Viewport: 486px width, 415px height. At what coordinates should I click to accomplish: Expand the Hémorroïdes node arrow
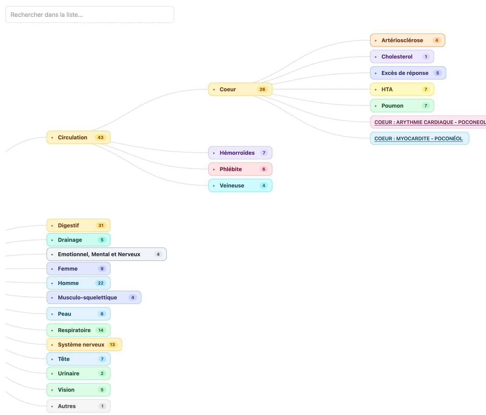click(214, 153)
